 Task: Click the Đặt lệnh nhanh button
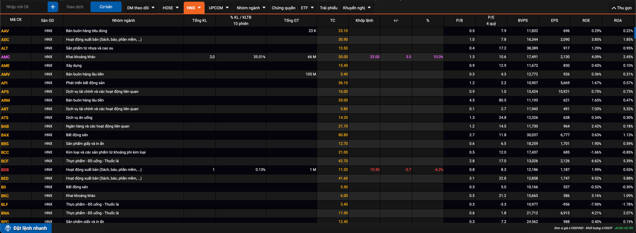[x=26, y=228]
